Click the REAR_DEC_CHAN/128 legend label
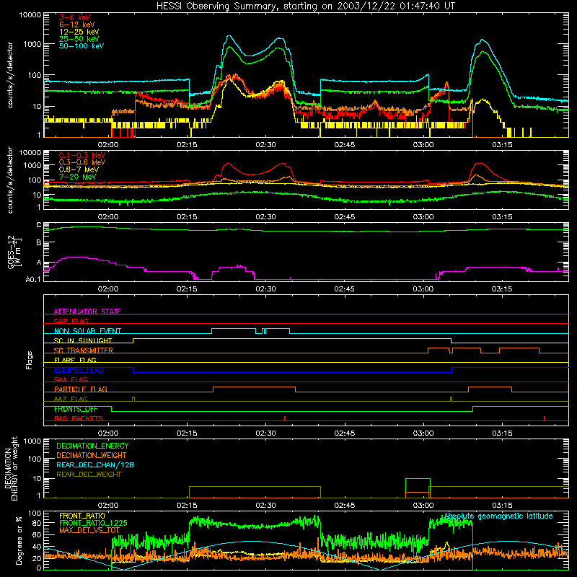This screenshot has width=577, height=577. click(95, 464)
